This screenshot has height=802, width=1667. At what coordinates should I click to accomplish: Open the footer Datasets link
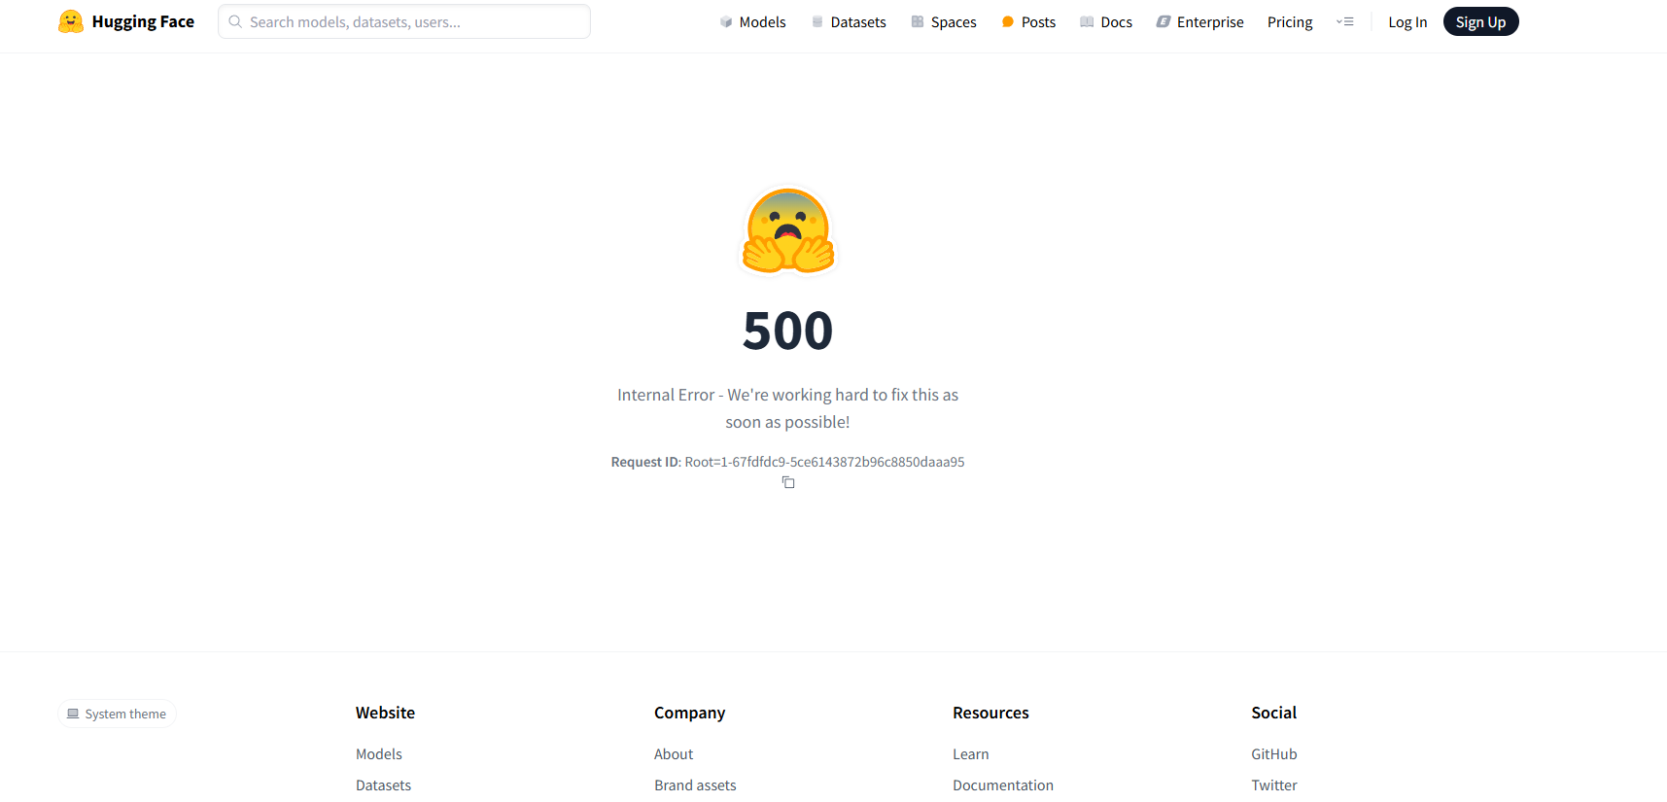point(383,785)
